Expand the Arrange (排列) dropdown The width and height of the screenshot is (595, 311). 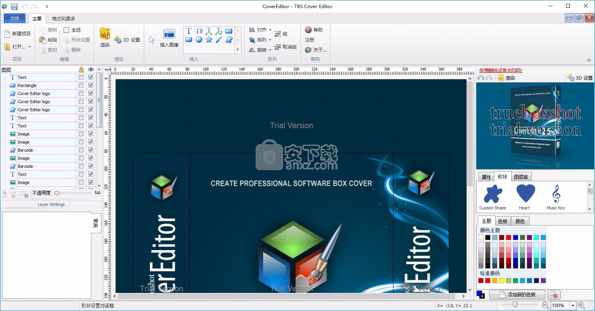point(270,40)
